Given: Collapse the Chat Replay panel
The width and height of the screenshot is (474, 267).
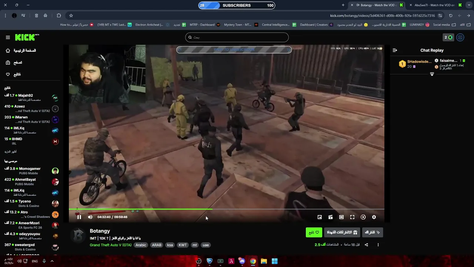Looking at the screenshot, I should pos(395,50).
